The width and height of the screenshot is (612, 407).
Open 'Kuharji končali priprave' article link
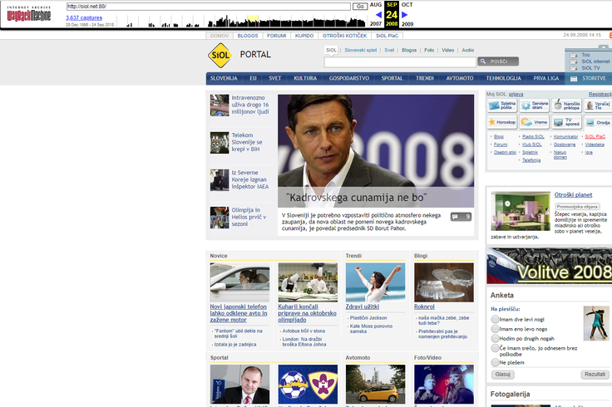[307, 313]
